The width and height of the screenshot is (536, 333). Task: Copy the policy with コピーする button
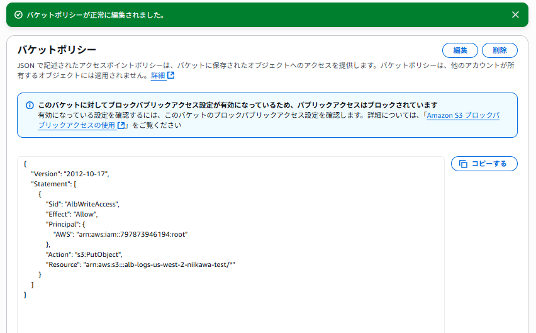tap(484, 164)
